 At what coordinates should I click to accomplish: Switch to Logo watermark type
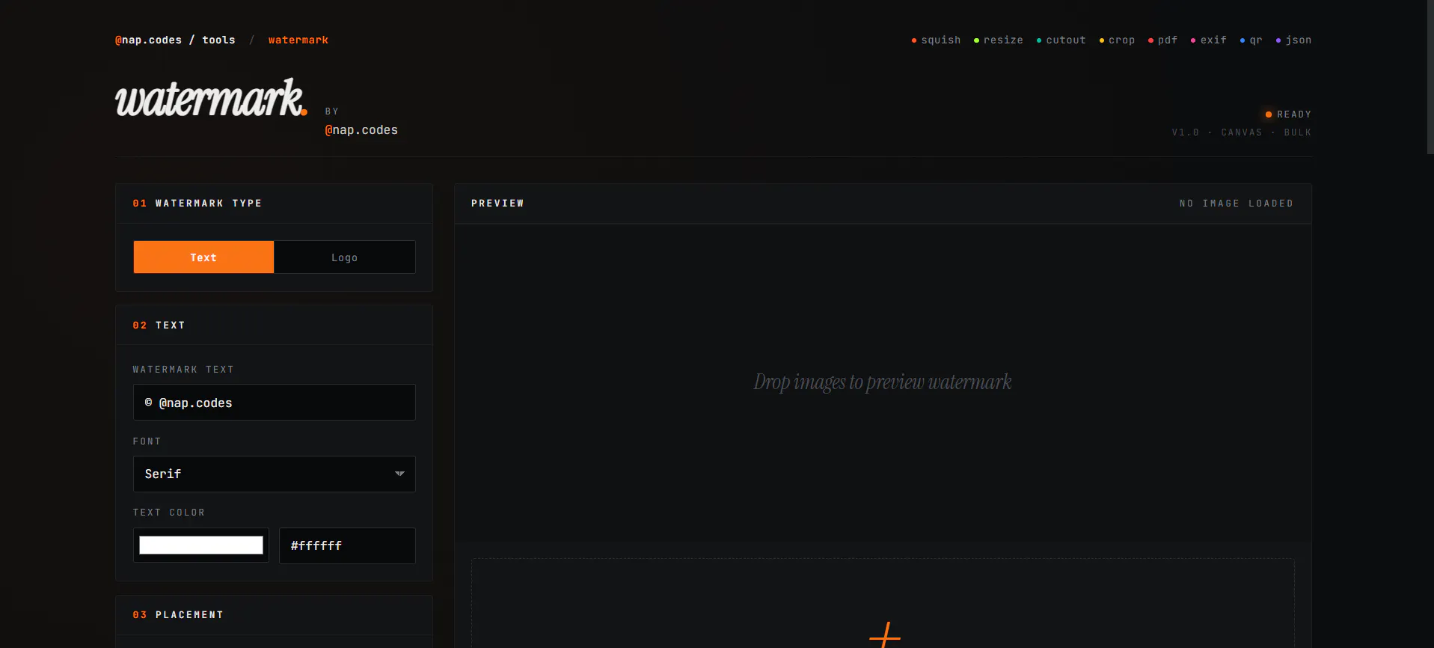tap(345, 257)
